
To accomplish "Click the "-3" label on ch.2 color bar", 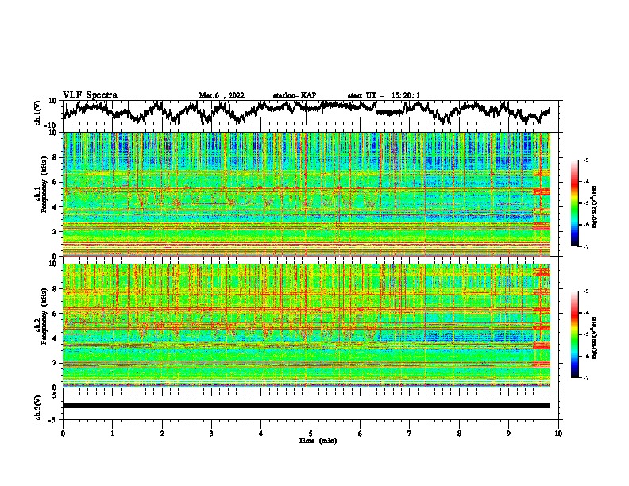I will [x=586, y=291].
